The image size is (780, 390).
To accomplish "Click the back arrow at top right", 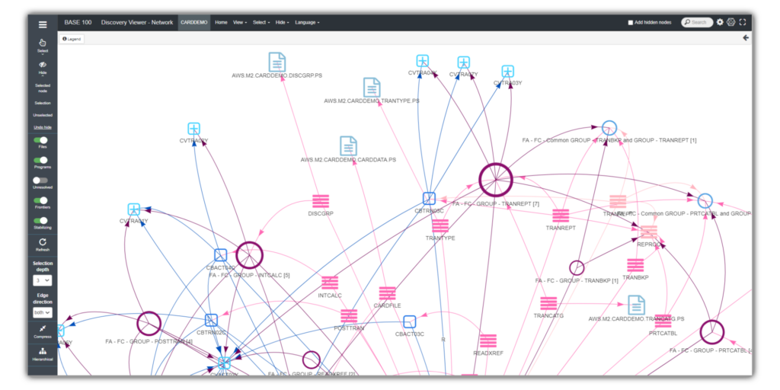I will coord(746,37).
